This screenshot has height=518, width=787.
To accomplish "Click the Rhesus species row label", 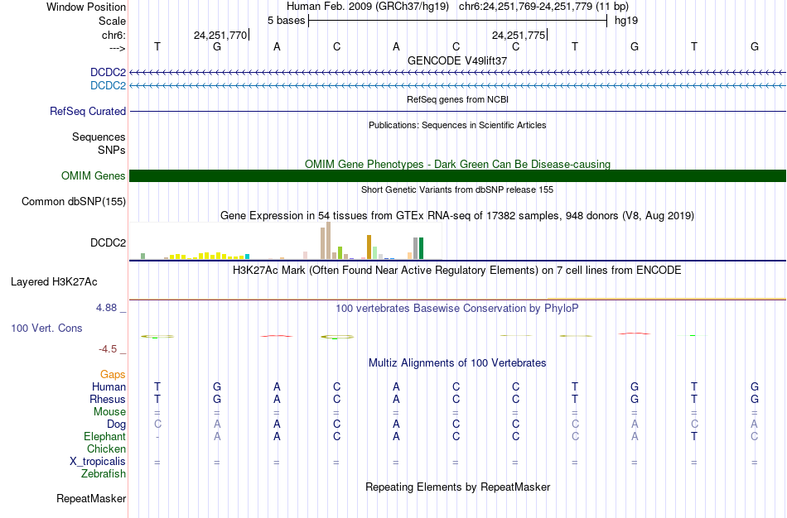I will tap(108, 399).
